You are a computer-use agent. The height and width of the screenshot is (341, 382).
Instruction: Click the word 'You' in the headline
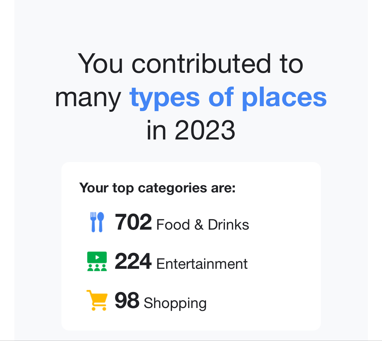100,63
